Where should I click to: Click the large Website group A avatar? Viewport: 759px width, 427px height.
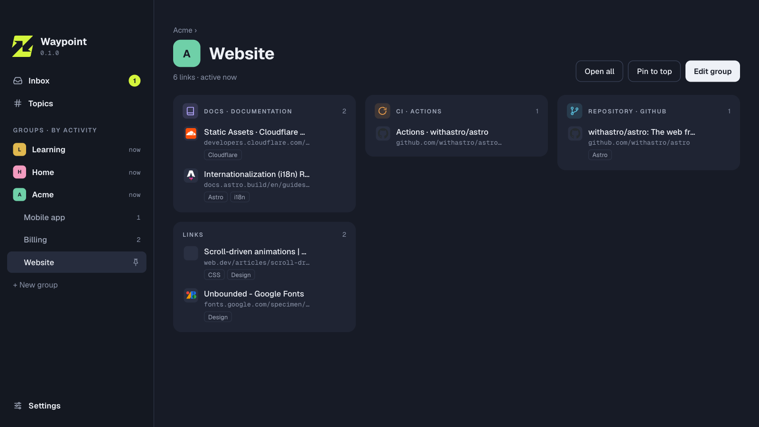[187, 54]
